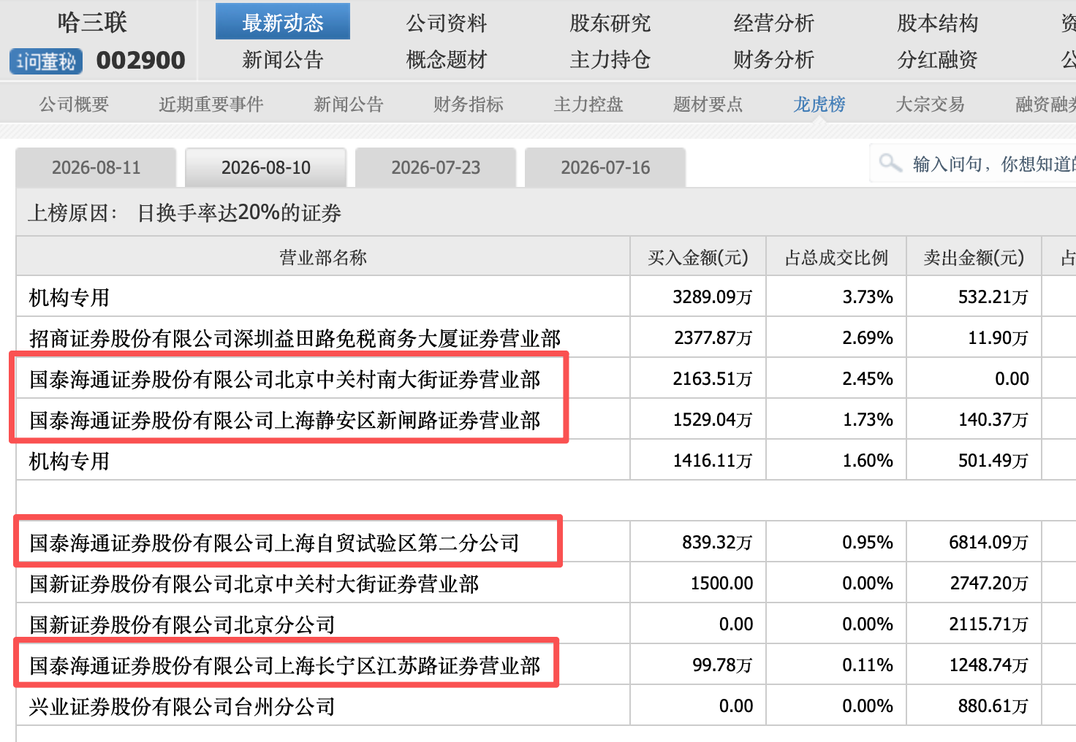This screenshot has height=742, width=1076.
Task: Select the 2026-07-16 date tab
Action: (605, 167)
